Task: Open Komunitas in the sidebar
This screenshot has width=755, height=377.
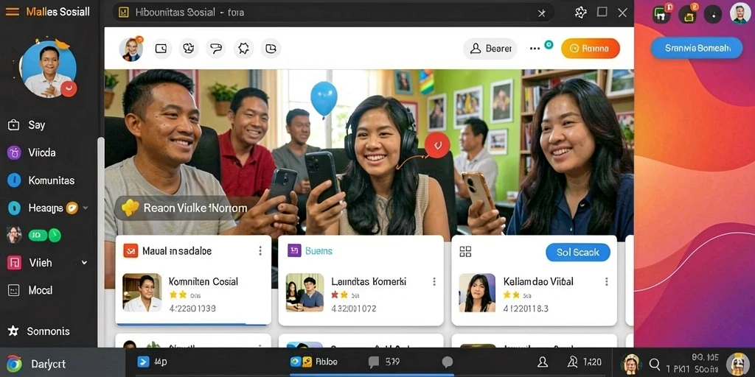Action: tap(51, 181)
